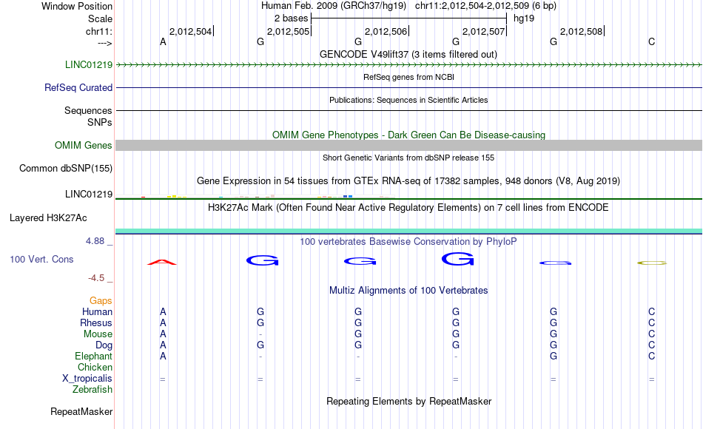The height and width of the screenshot is (429, 703).
Task: Click the olive C conservation logo letter
Action: pos(652,263)
